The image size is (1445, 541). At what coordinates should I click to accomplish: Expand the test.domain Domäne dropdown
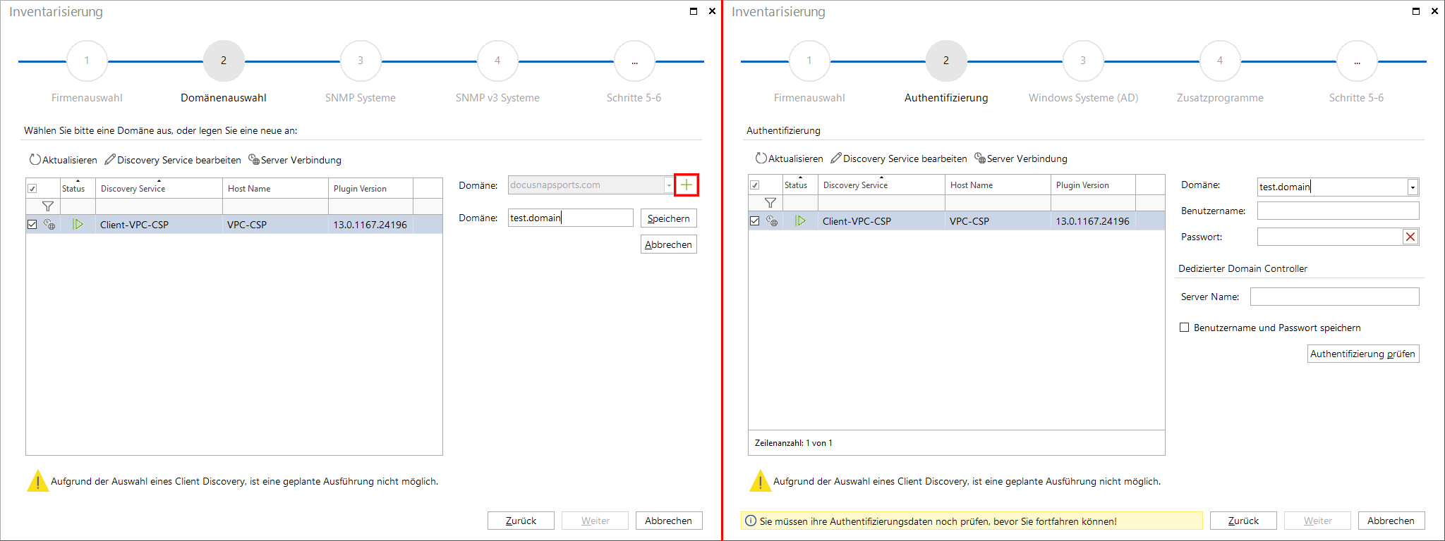point(1413,187)
